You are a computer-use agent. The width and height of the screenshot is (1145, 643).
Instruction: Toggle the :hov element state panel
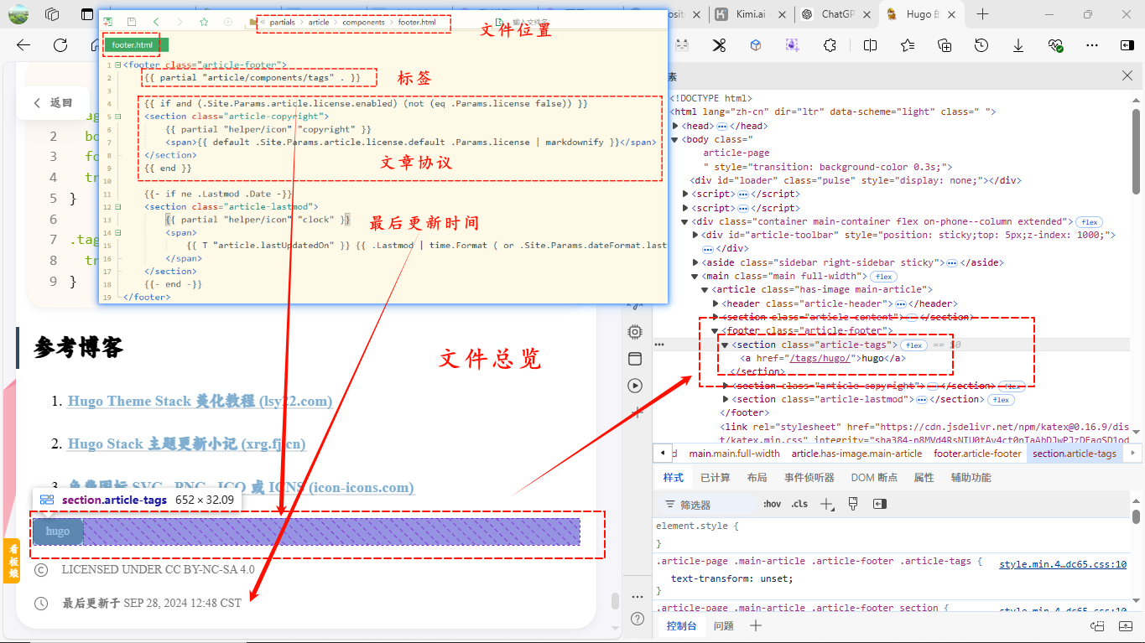tap(772, 504)
